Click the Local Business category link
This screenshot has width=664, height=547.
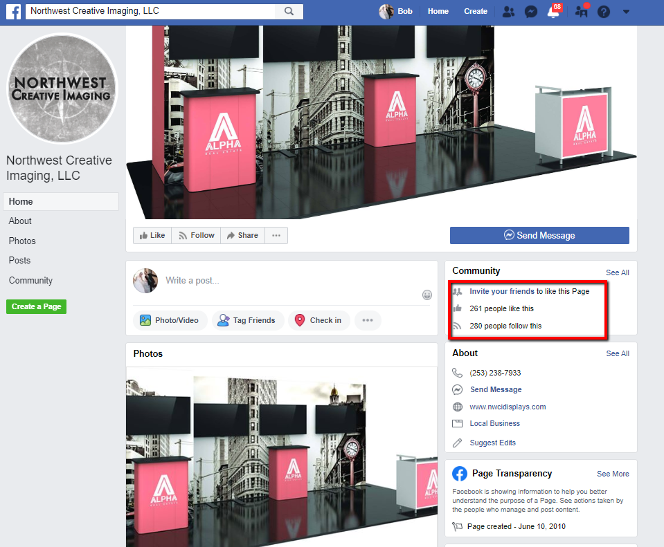[x=494, y=423]
